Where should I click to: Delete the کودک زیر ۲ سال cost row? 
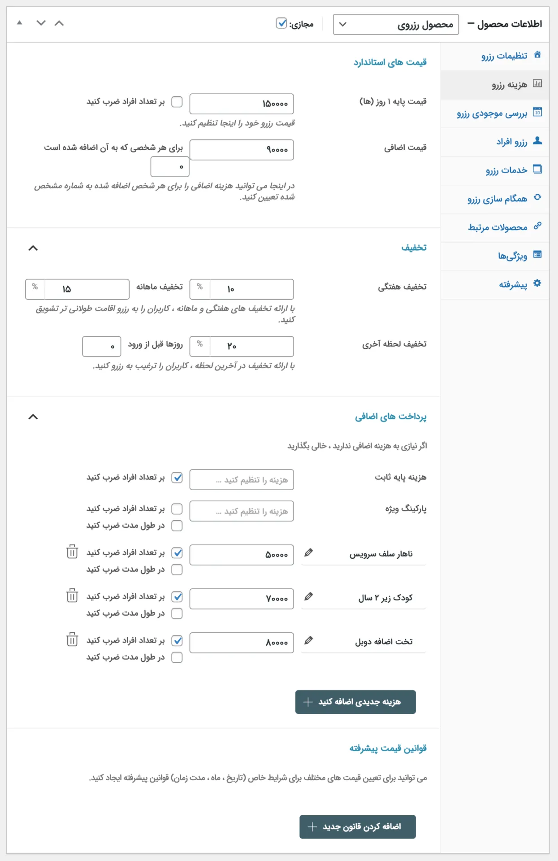pyautogui.click(x=72, y=596)
